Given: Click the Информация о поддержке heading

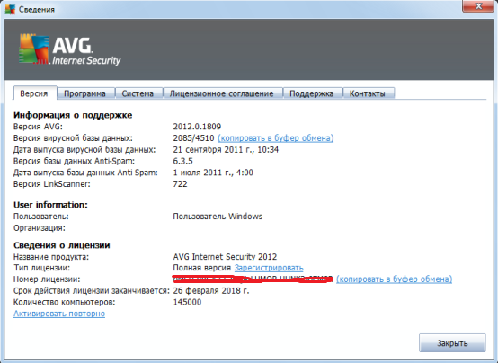Looking at the screenshot, I should tap(73, 115).
